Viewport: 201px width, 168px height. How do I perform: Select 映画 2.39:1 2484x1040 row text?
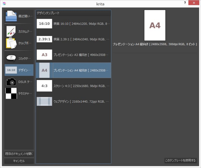(81, 39)
